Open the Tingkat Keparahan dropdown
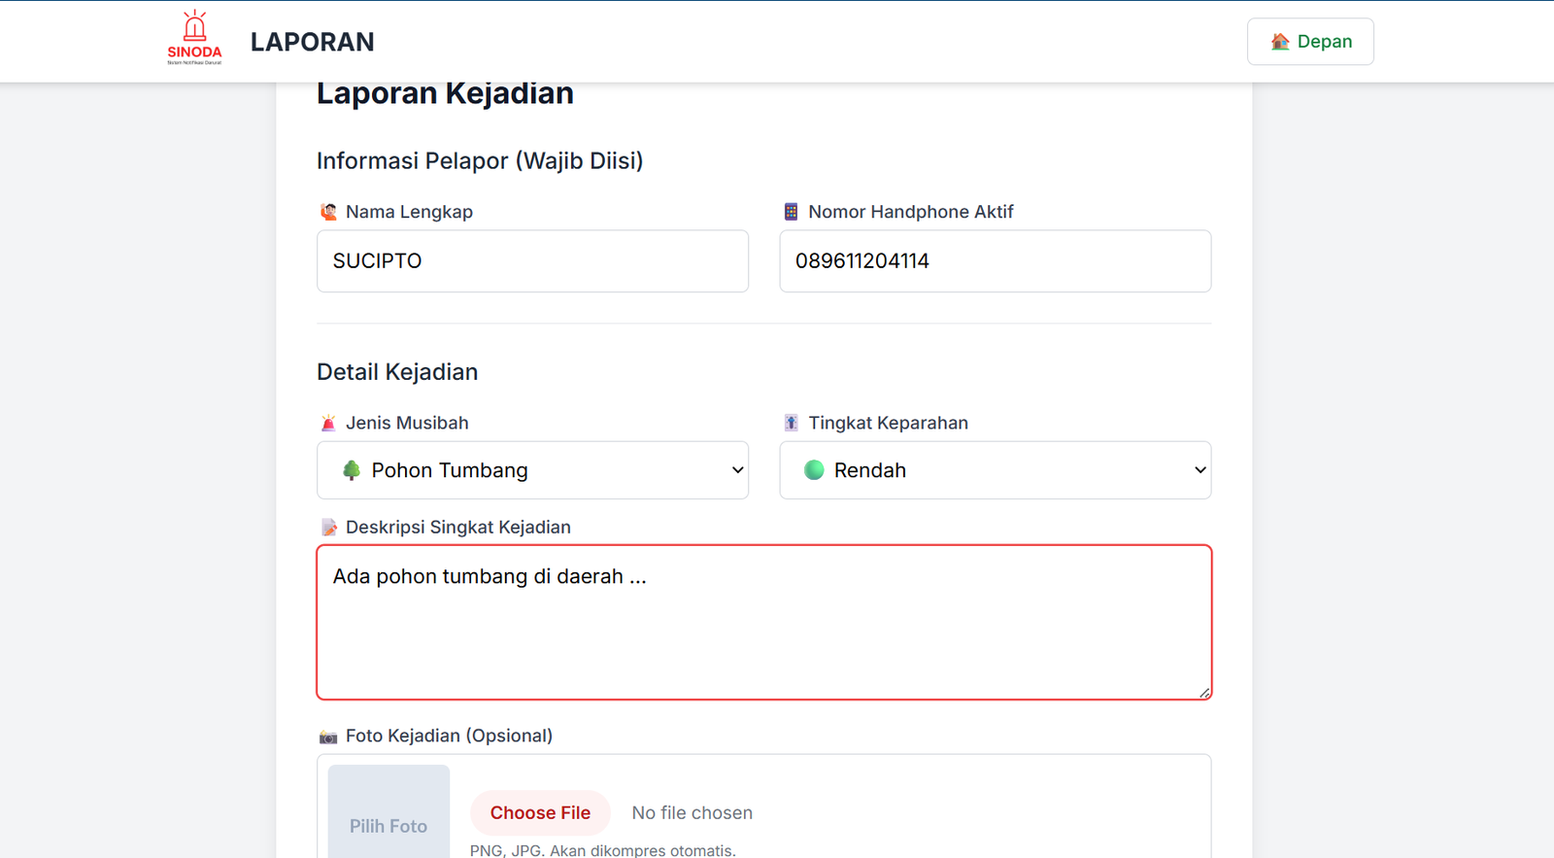Image resolution: width=1554 pixels, height=858 pixels. click(995, 470)
